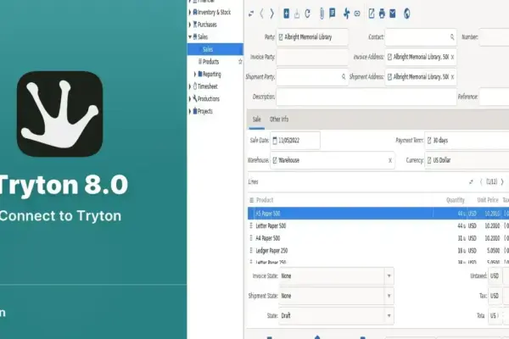
Task: Click the A4 Paper 500 row handle
Action: tap(251, 238)
